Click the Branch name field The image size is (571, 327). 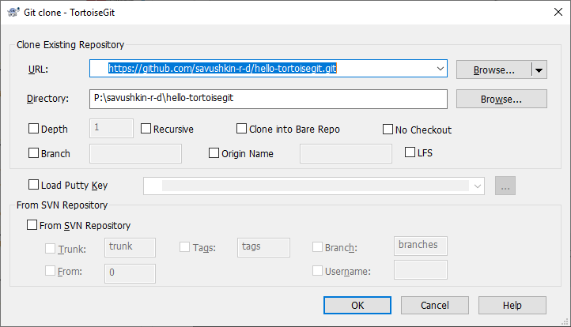click(135, 153)
